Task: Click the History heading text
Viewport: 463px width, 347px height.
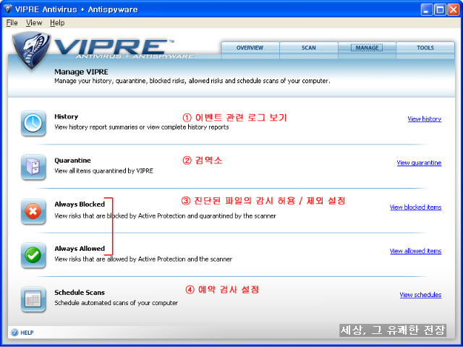Action: 66,116
